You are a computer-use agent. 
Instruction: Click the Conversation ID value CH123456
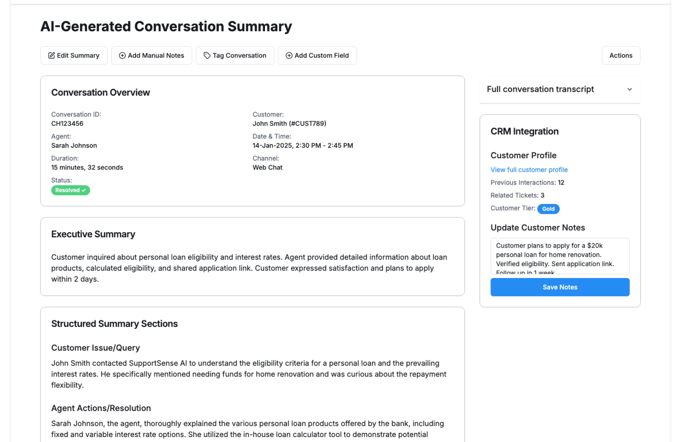click(x=67, y=124)
